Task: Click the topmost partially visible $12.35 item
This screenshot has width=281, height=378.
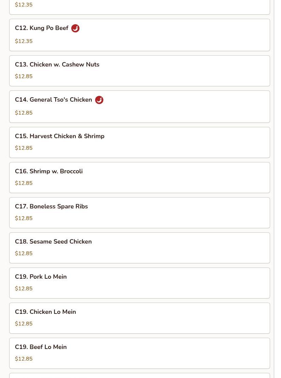Action: pyautogui.click(x=24, y=5)
